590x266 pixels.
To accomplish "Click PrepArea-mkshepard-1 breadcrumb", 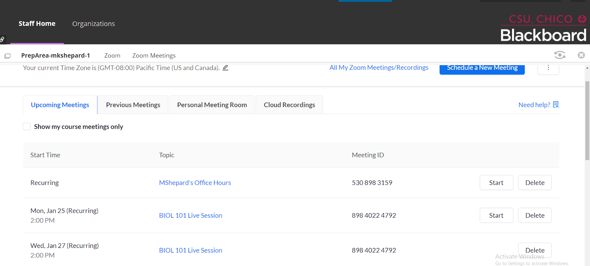I will tap(56, 55).
